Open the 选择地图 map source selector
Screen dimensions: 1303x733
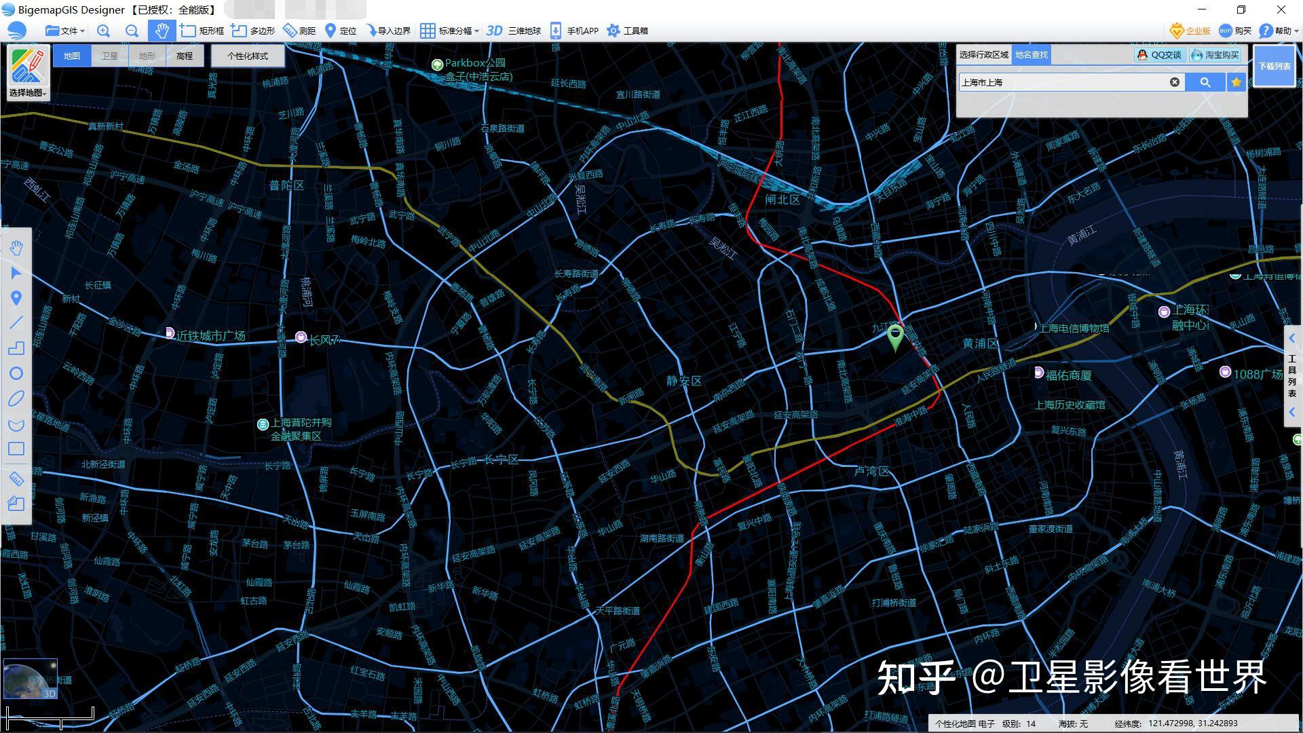[x=28, y=73]
